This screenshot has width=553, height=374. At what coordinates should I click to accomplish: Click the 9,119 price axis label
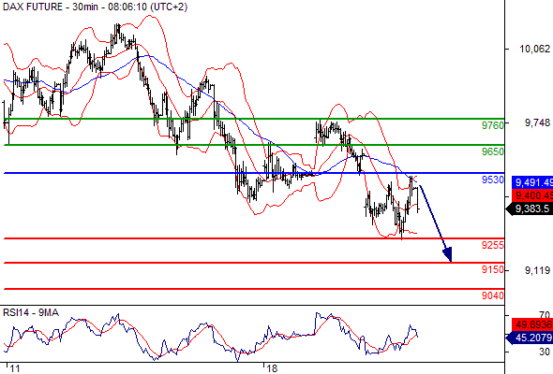[x=537, y=270]
